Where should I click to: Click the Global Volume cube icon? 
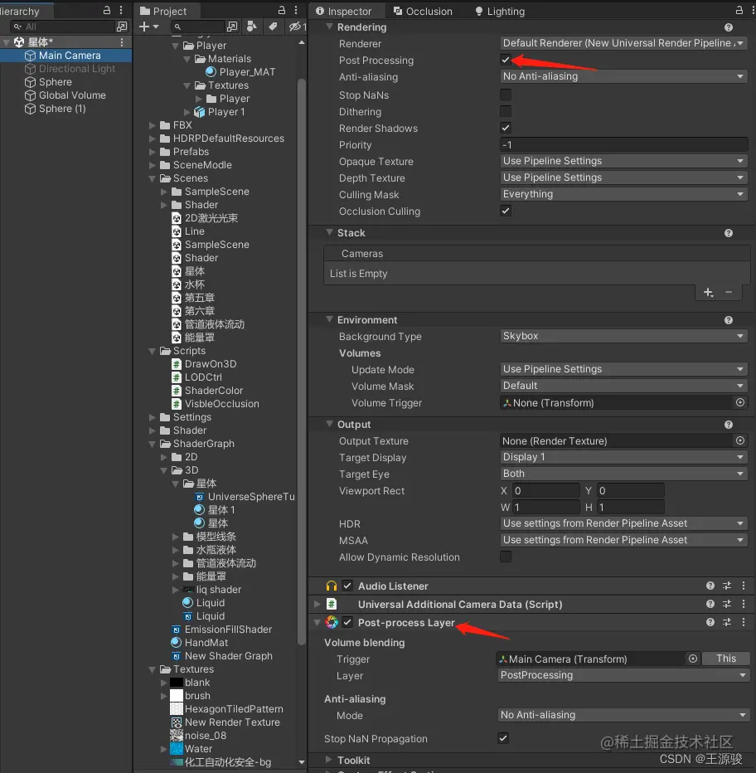[x=30, y=95]
